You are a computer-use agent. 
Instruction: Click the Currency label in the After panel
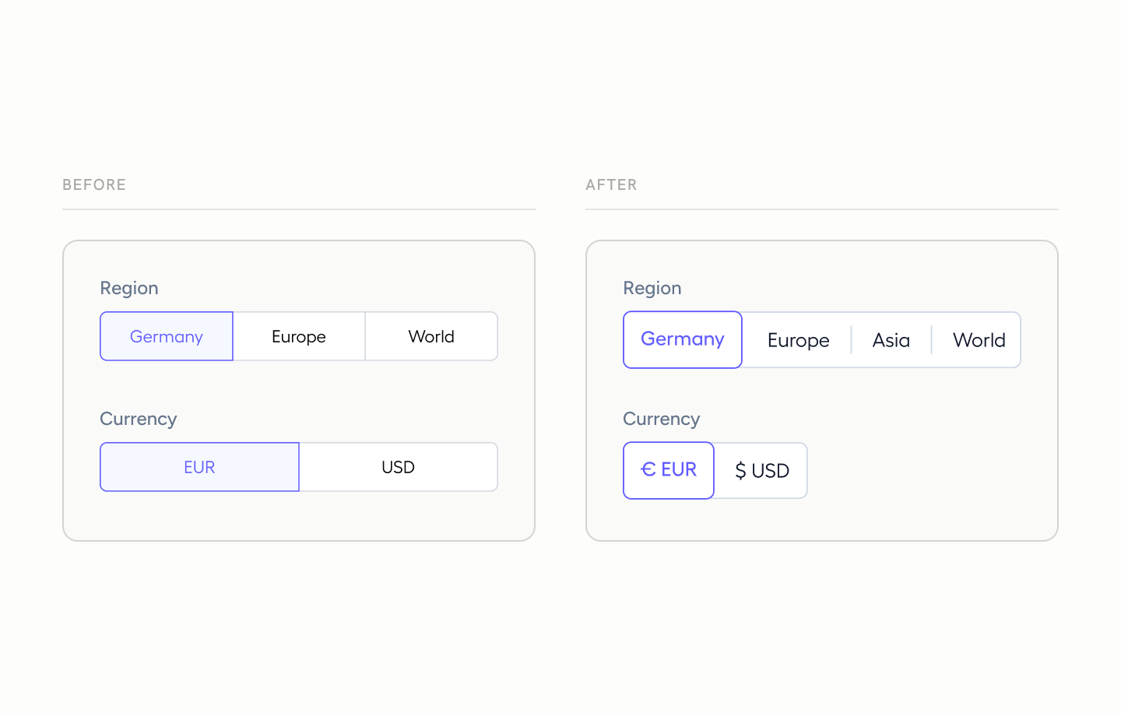pos(662,419)
